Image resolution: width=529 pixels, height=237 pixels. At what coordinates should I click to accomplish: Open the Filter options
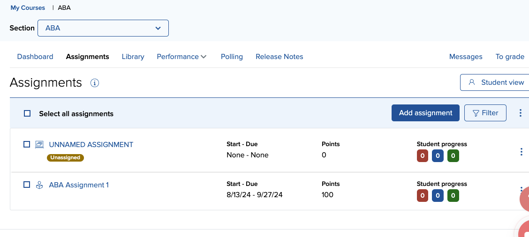tap(485, 113)
